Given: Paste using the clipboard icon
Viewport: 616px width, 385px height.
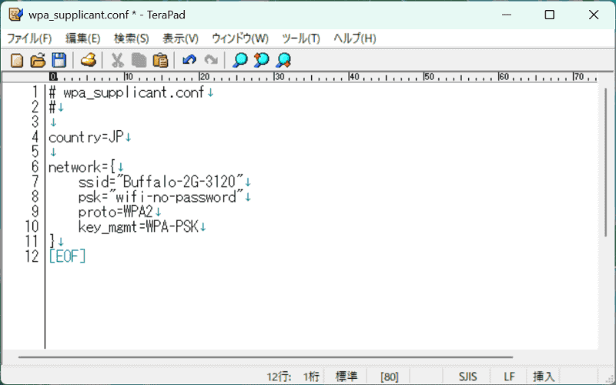Looking at the screenshot, I should click(160, 61).
